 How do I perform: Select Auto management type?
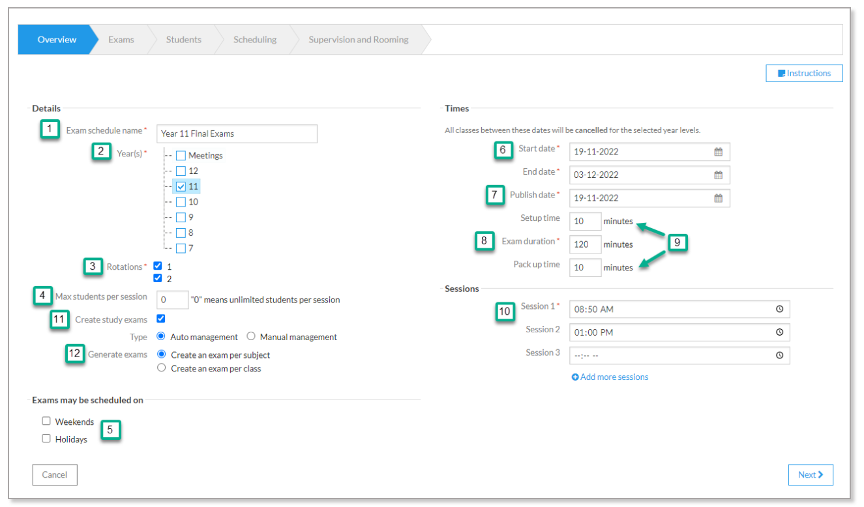point(161,337)
